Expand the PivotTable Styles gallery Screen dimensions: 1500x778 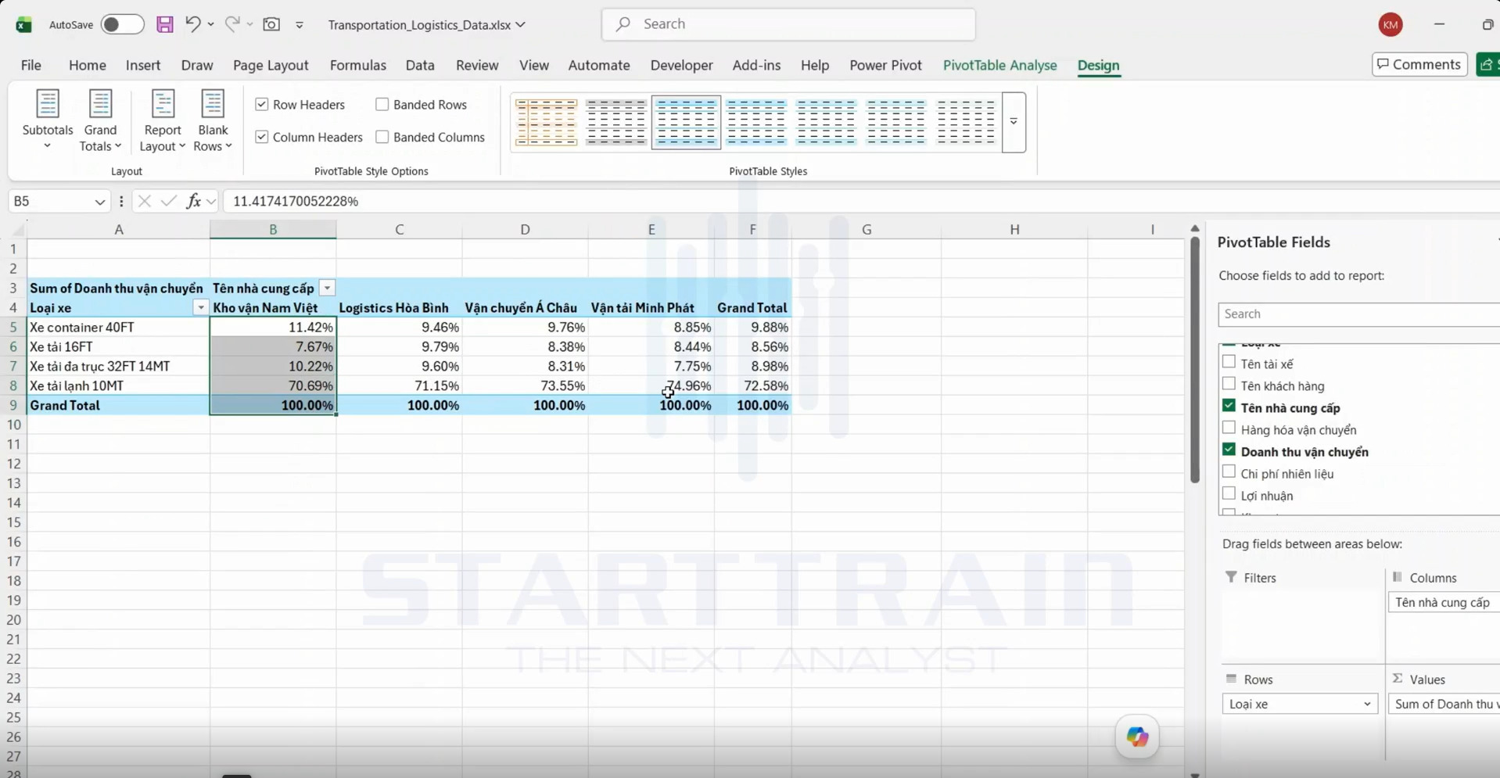click(x=1014, y=122)
